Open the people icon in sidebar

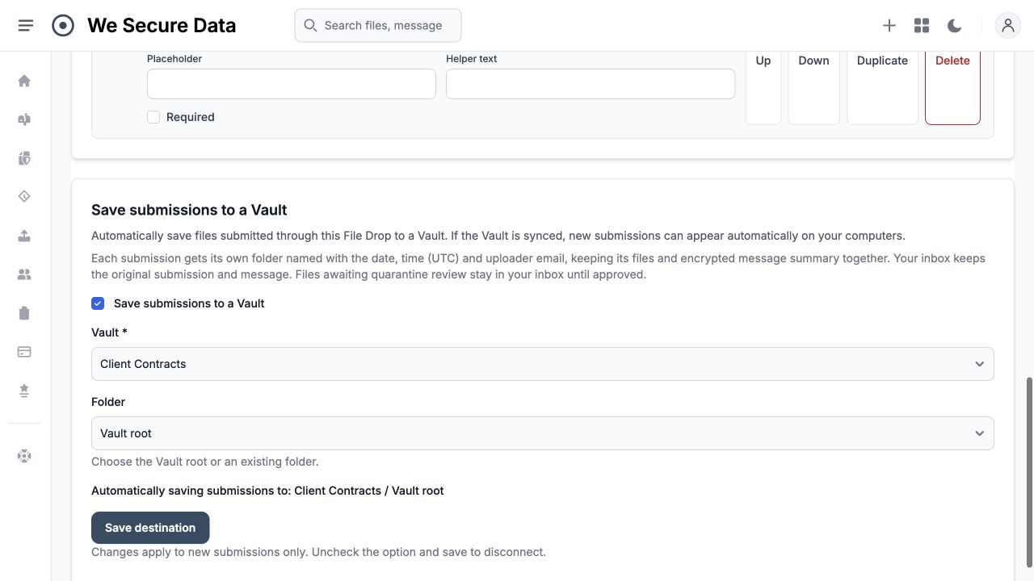click(x=24, y=274)
